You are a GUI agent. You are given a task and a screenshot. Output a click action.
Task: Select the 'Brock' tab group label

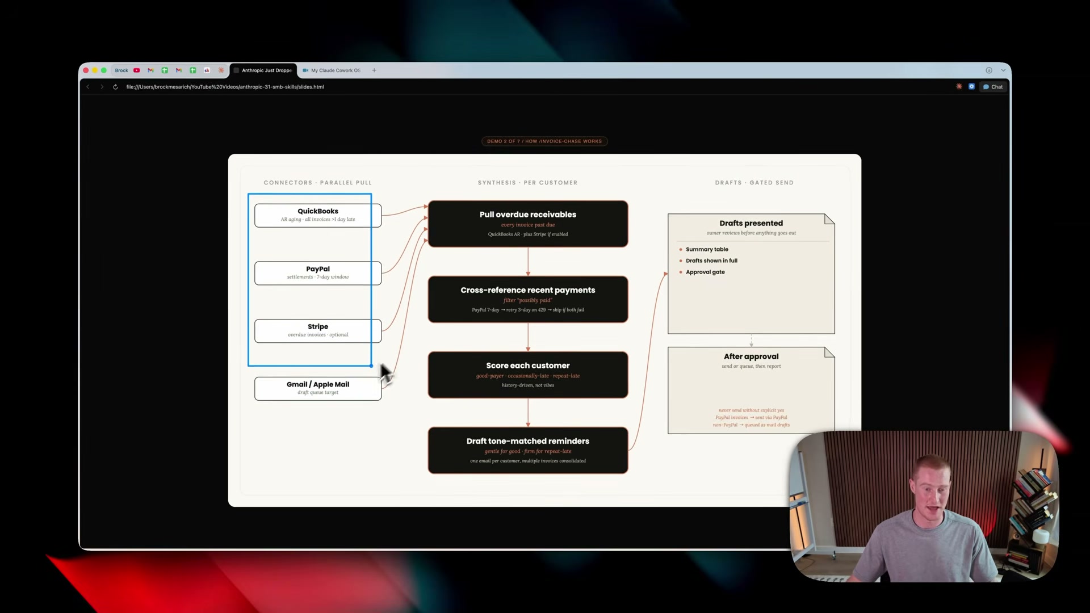pos(121,70)
